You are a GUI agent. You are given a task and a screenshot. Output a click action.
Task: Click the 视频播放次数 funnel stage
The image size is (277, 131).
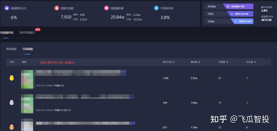[238, 6]
